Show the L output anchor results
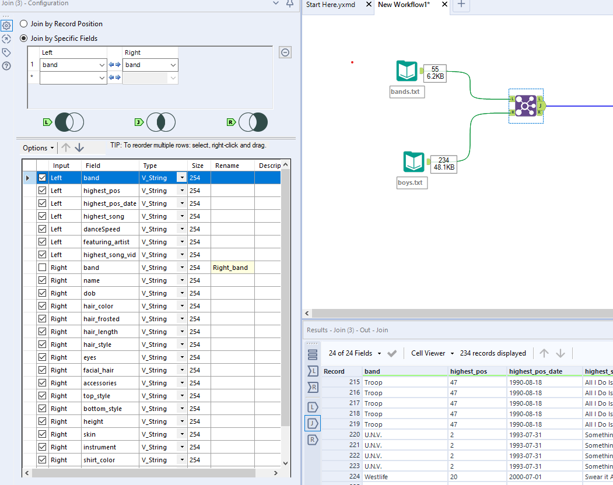 (x=313, y=407)
